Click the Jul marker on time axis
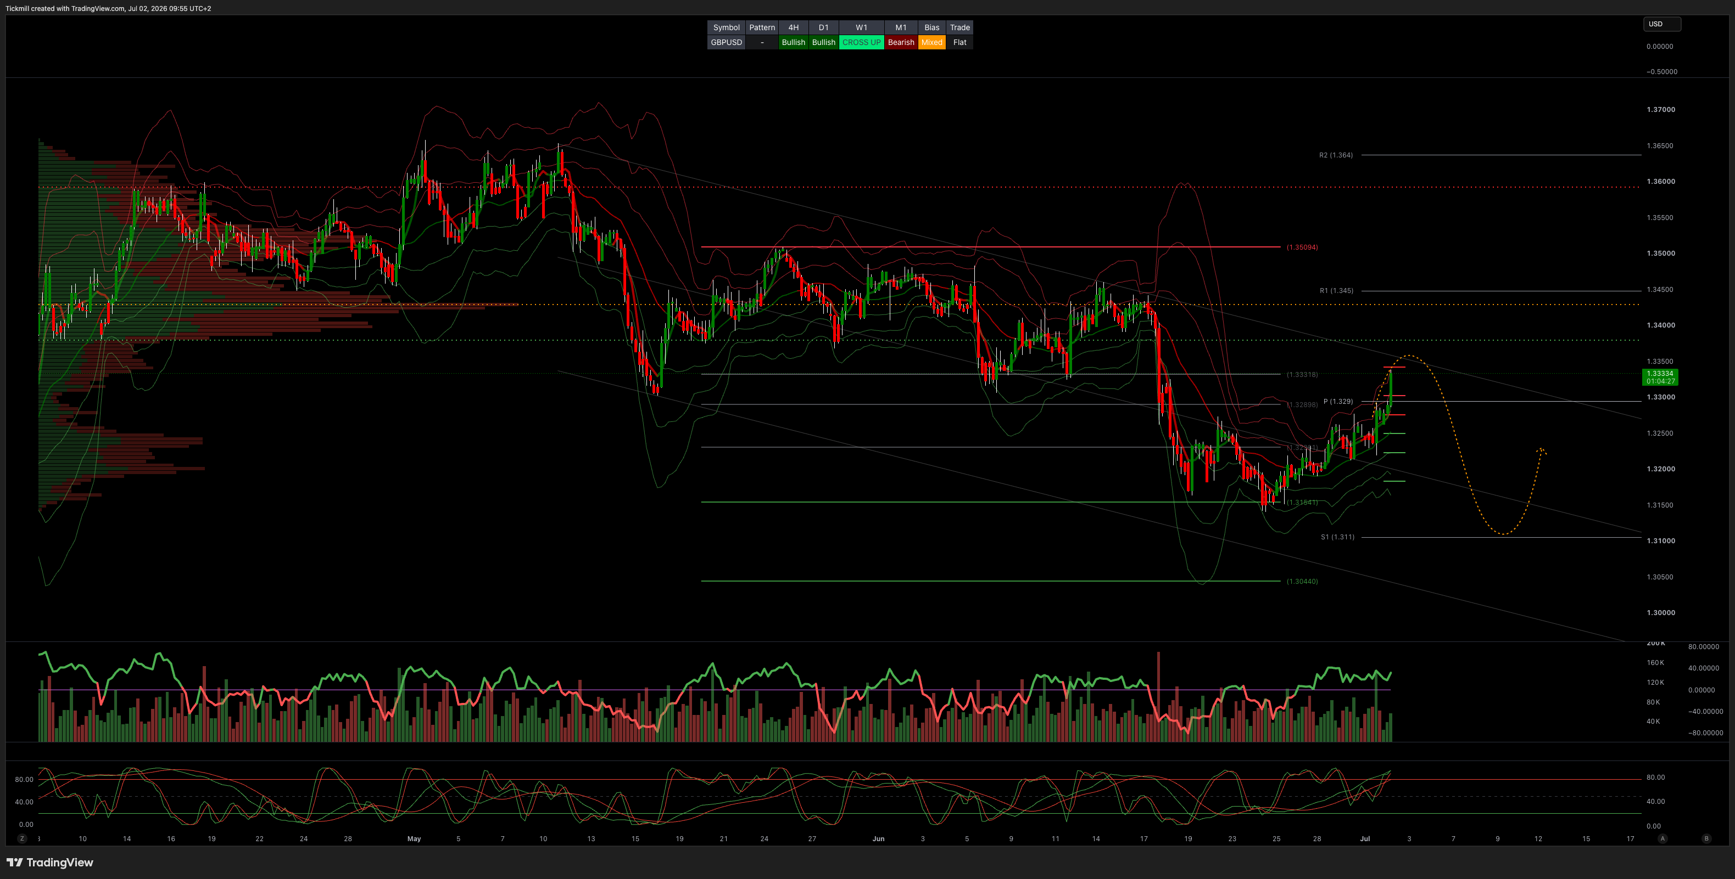The width and height of the screenshot is (1735, 879). coord(1365,838)
